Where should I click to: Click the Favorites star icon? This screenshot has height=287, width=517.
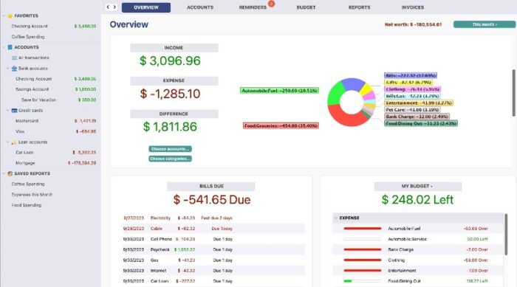(10, 15)
